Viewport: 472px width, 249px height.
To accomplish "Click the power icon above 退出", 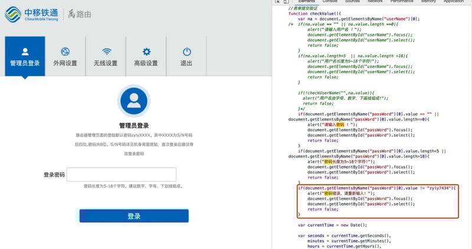I will point(187,51).
